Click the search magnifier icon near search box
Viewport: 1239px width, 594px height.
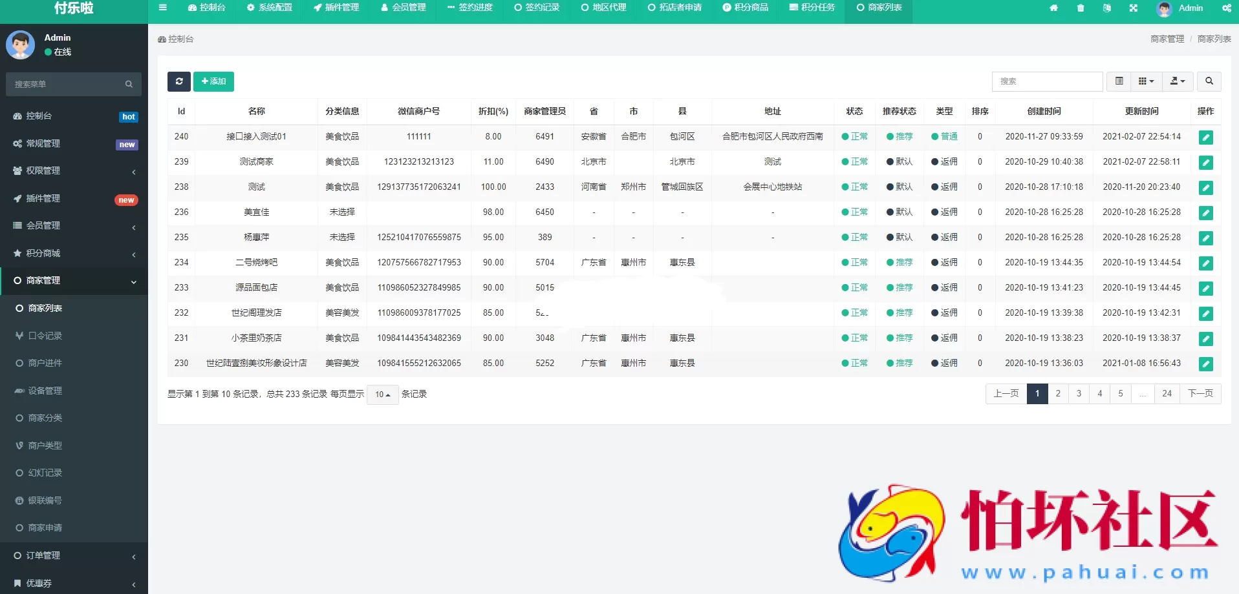(1209, 81)
